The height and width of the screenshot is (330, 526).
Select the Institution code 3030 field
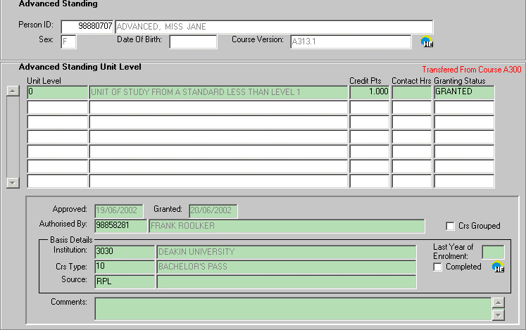point(124,252)
